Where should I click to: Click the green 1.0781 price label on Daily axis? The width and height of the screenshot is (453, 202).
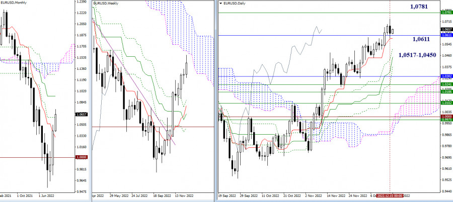[x=446, y=13]
